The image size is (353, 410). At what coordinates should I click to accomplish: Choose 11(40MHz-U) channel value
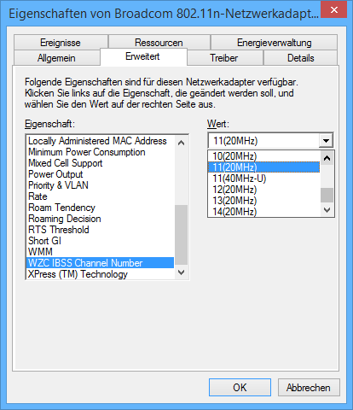coord(263,179)
